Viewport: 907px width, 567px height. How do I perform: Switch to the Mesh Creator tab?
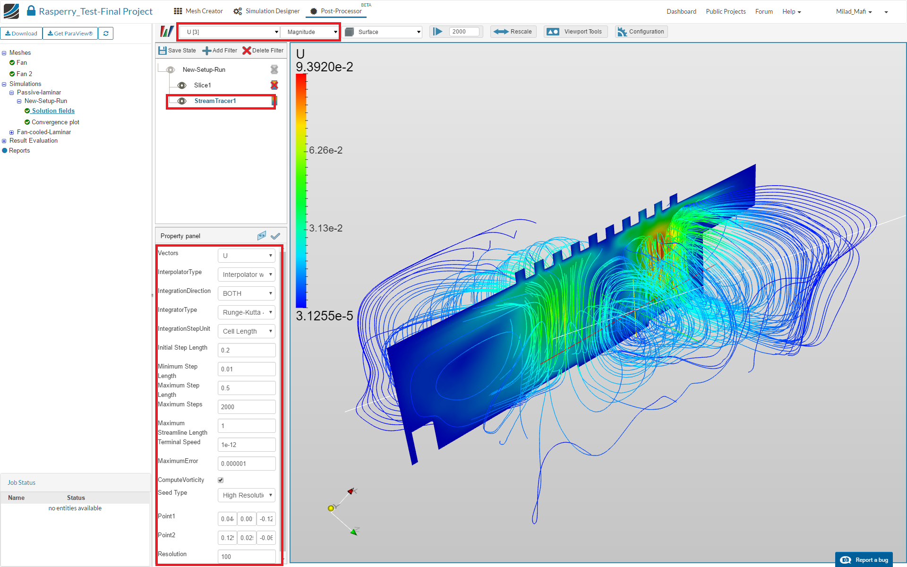coord(198,11)
